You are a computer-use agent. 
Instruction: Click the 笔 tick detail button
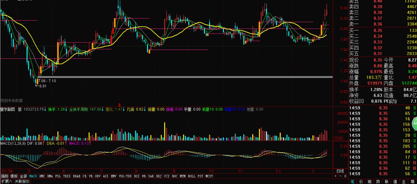[352, 181]
